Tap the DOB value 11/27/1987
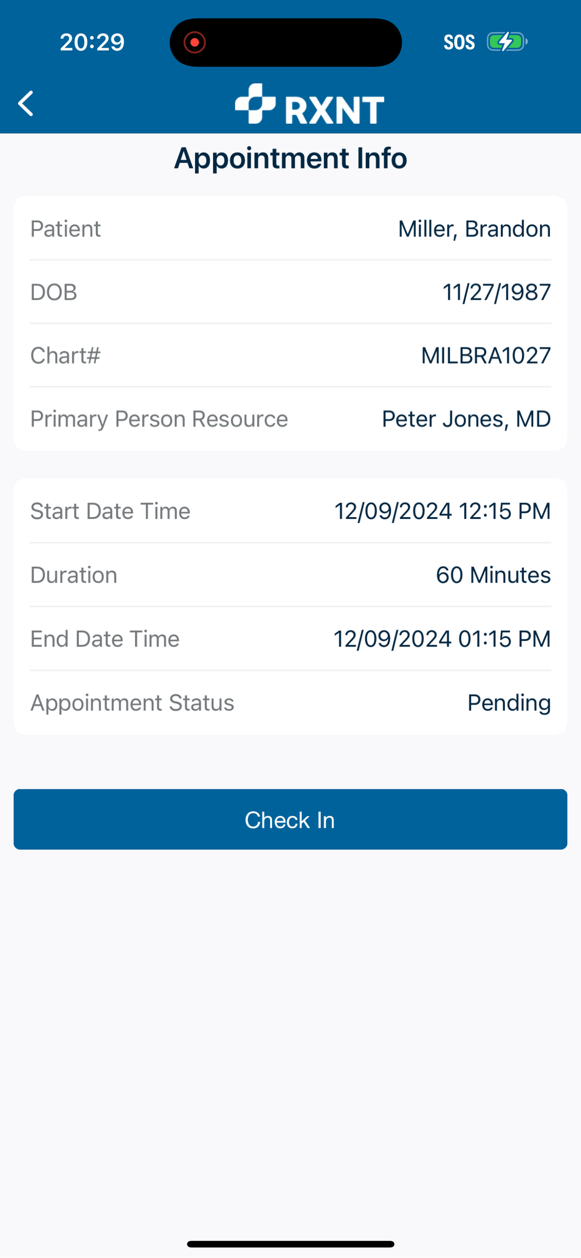The height and width of the screenshot is (1258, 581). [x=496, y=292]
